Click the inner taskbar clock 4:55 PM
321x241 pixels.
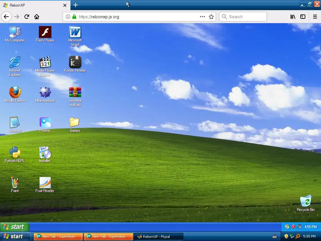click(310, 227)
